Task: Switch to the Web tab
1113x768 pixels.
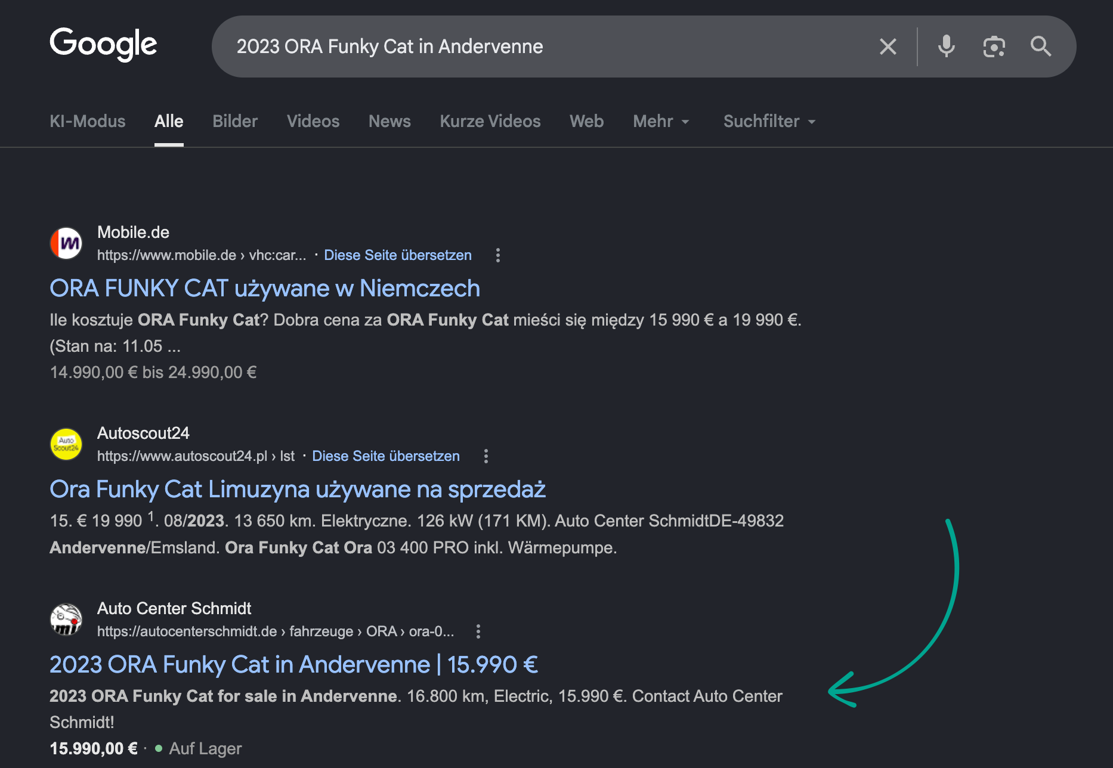Action: (587, 121)
